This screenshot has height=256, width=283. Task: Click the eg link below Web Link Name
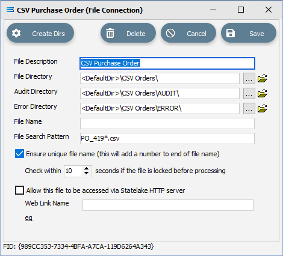tap(29, 218)
